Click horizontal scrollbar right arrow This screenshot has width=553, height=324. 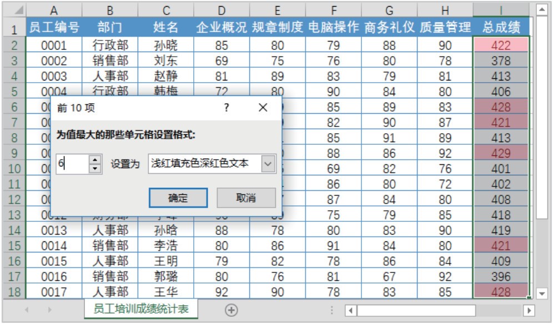pyautogui.click(x=529, y=311)
